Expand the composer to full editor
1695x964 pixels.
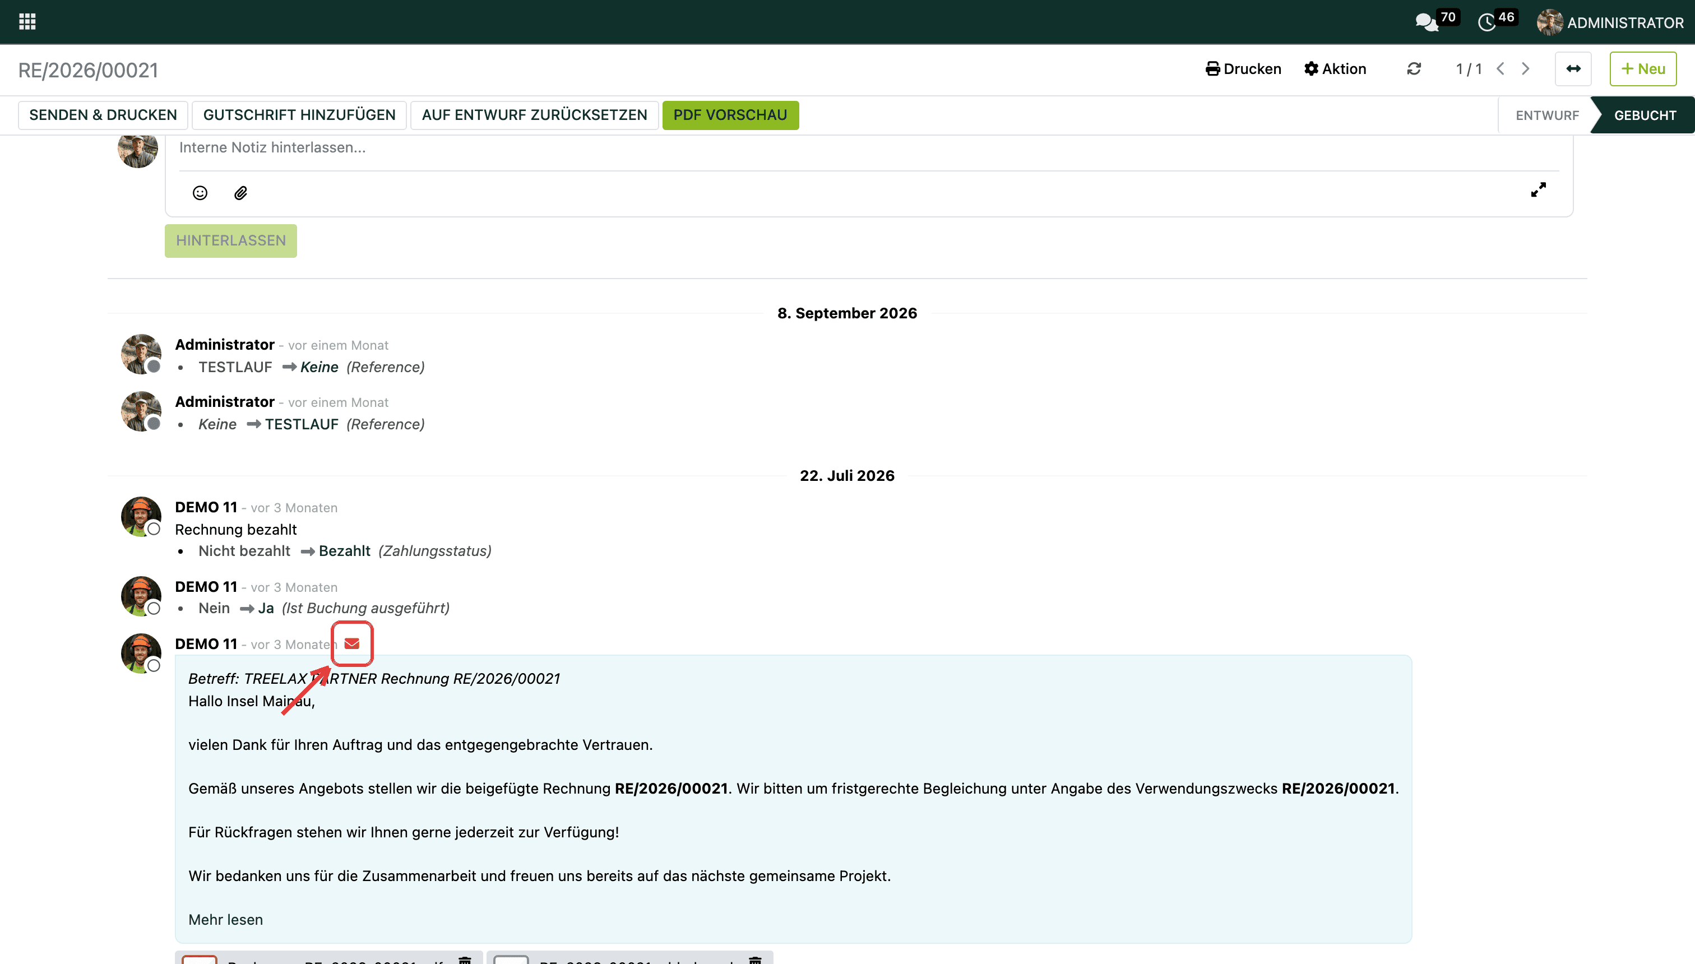tap(1538, 190)
